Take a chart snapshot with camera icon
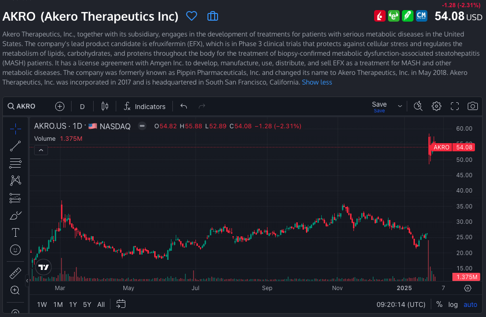This screenshot has height=317, width=486. (473, 106)
